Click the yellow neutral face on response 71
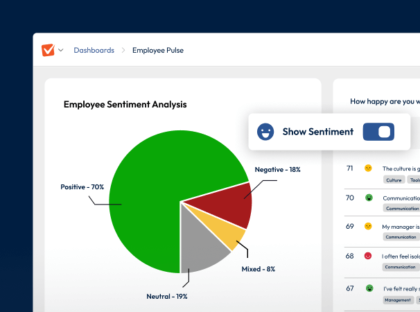Image resolution: width=420 pixels, height=312 pixels. click(x=369, y=168)
